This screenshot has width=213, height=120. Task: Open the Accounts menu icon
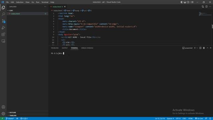(3, 107)
